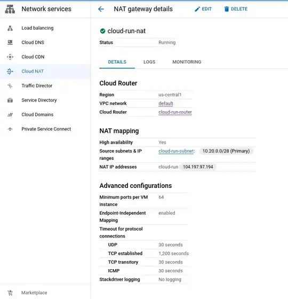Open the default VPC network link

click(x=166, y=104)
